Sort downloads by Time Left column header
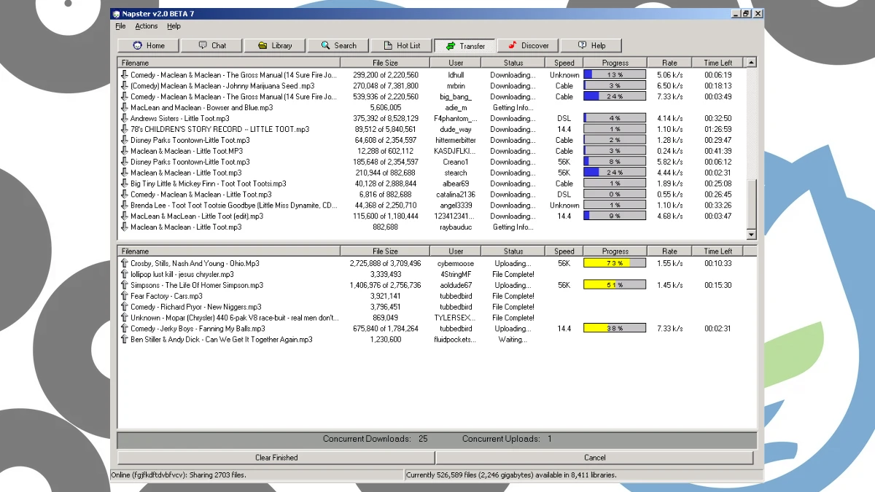The height and width of the screenshot is (492, 875). click(717, 63)
